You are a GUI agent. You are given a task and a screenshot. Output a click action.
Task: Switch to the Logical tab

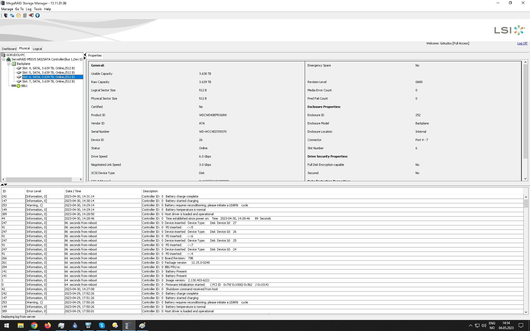click(x=37, y=49)
